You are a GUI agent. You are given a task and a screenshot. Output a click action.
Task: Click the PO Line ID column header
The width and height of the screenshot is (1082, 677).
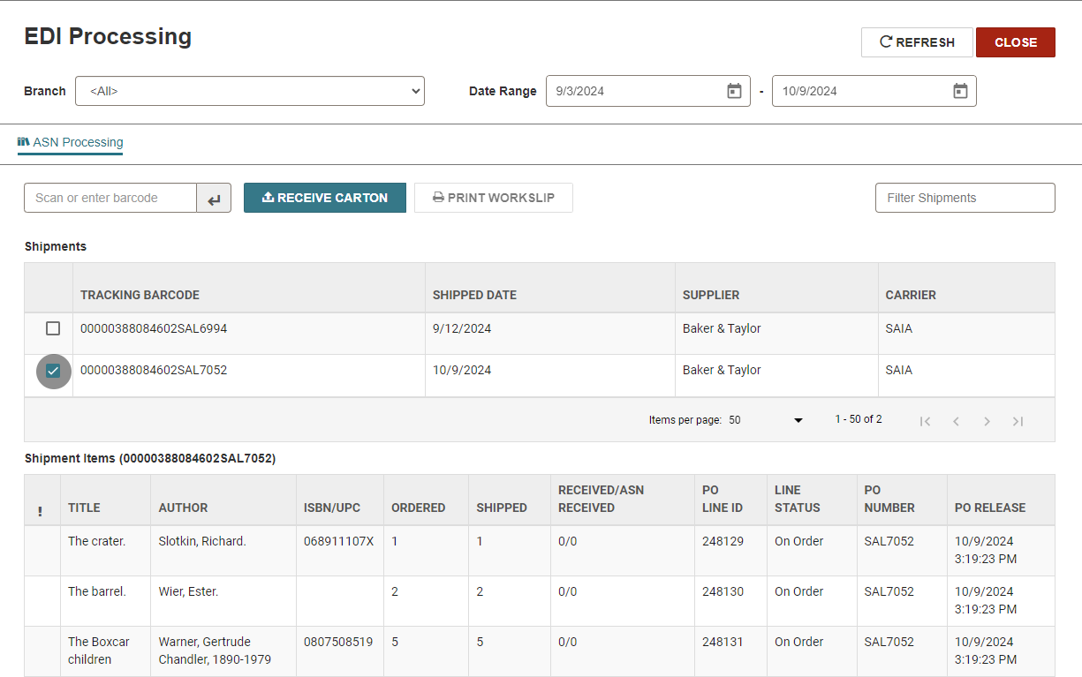click(x=722, y=499)
